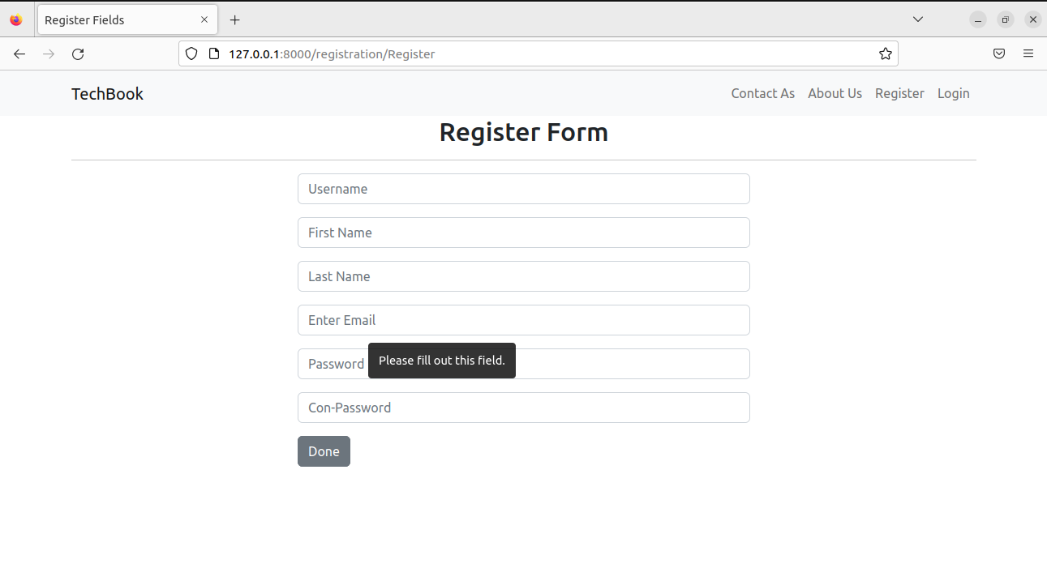Click the back navigation arrow
The image size is (1047, 568).
pyautogui.click(x=19, y=53)
